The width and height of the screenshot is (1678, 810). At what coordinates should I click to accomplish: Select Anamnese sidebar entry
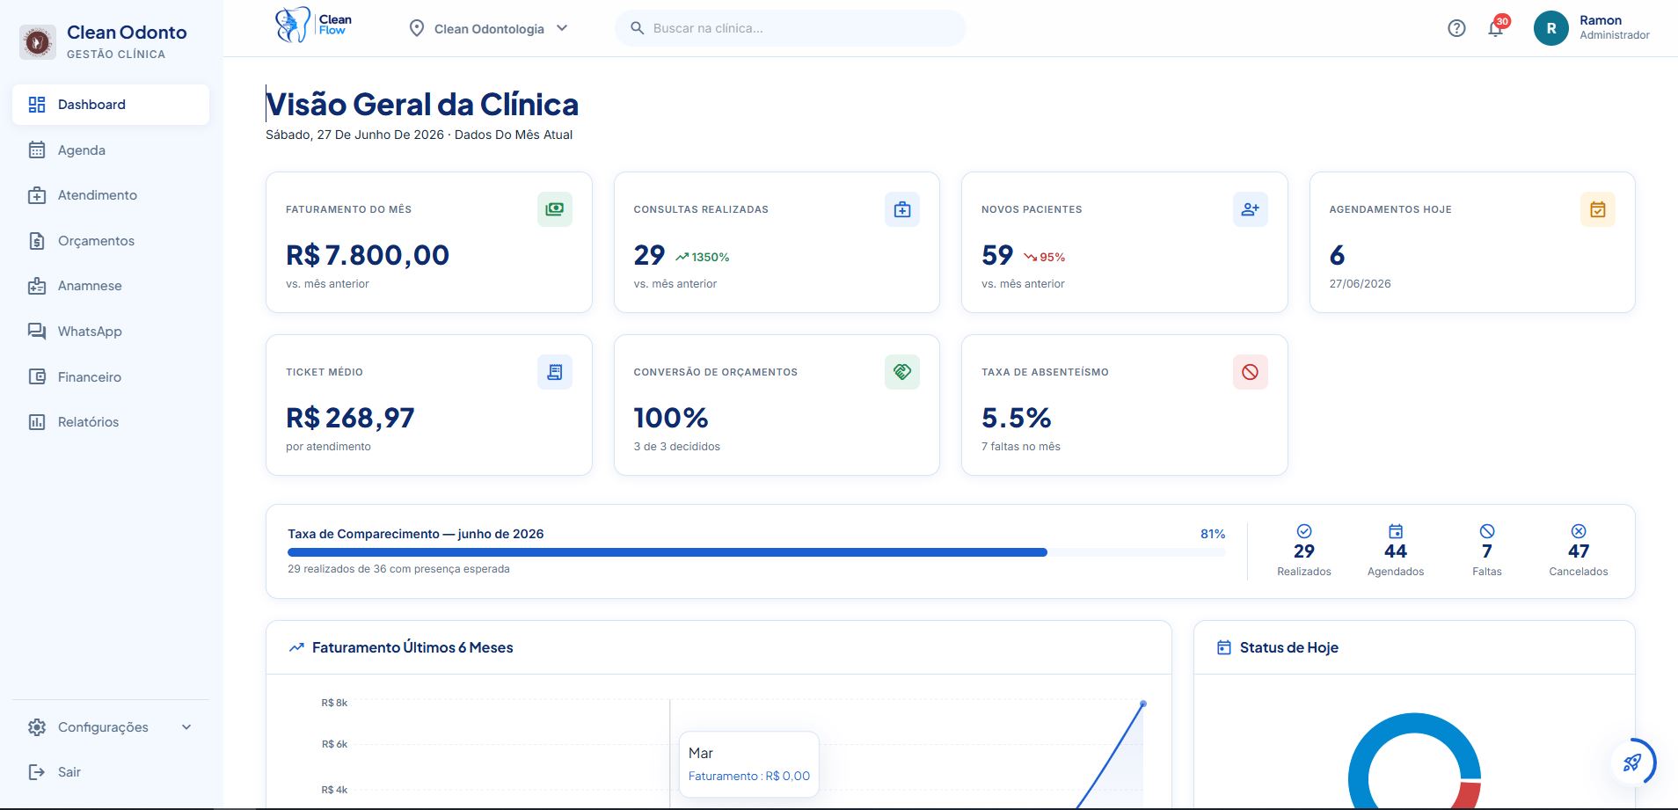(x=111, y=286)
